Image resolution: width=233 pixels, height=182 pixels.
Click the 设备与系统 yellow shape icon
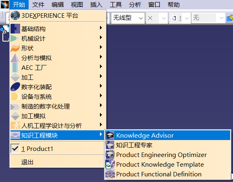15,96
